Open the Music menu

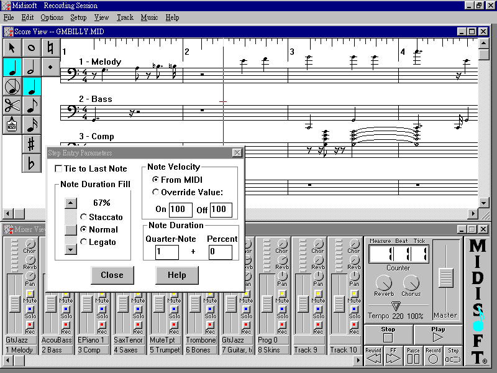(x=149, y=17)
